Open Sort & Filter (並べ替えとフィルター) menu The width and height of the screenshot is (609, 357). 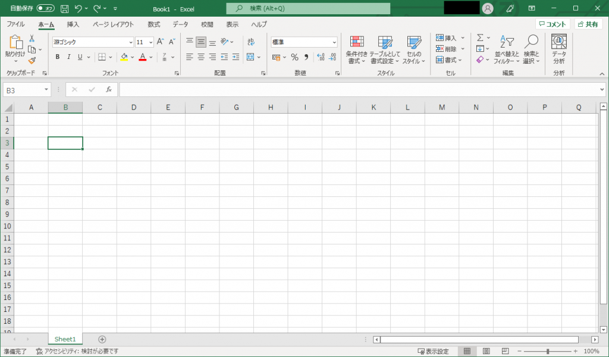(x=507, y=49)
